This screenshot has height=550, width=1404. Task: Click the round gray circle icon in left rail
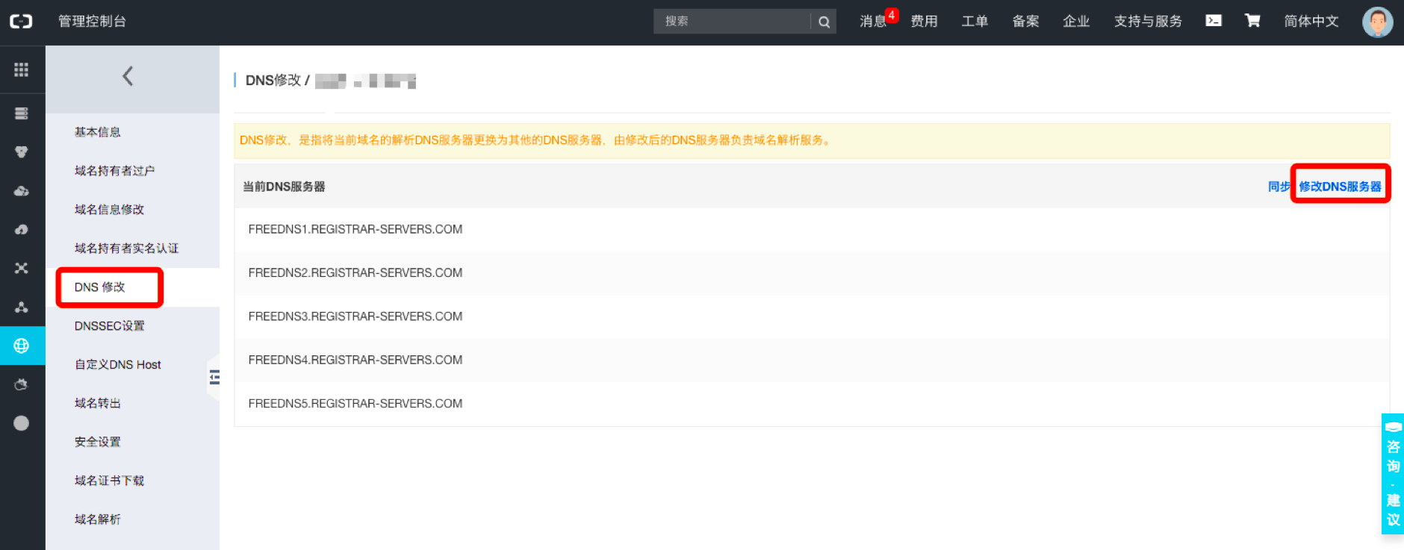point(21,423)
